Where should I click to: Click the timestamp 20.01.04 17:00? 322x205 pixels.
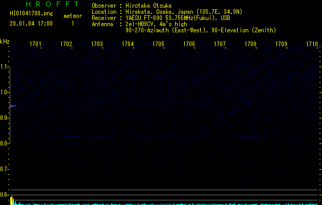point(31,24)
